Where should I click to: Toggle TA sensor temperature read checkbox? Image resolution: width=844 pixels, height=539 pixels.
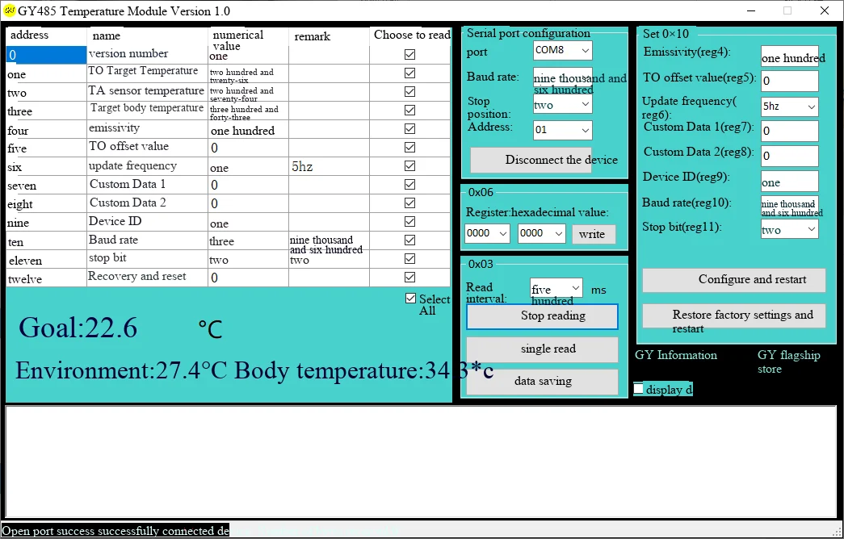[x=409, y=91]
